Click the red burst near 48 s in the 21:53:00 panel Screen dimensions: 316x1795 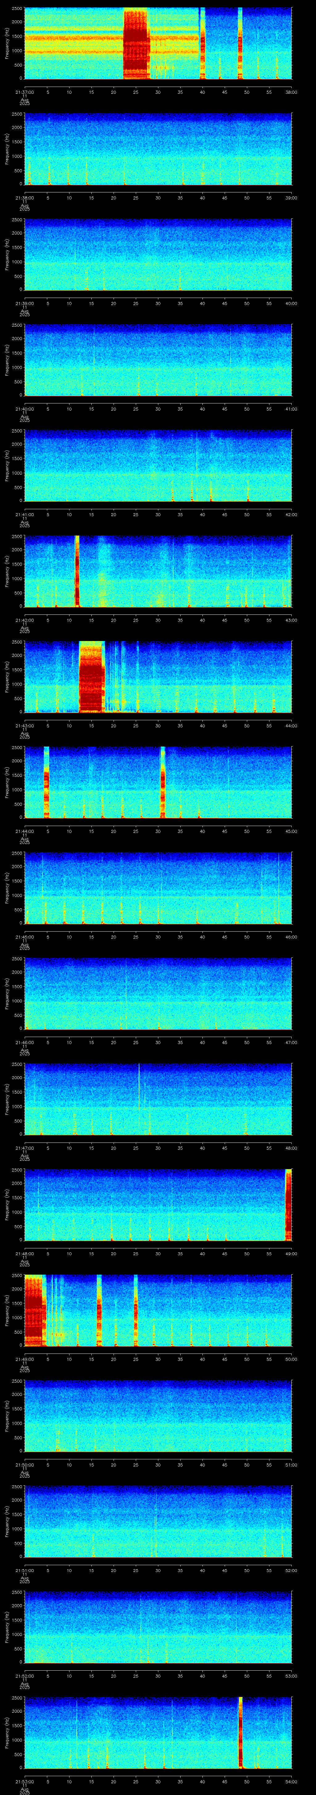click(x=240, y=1732)
